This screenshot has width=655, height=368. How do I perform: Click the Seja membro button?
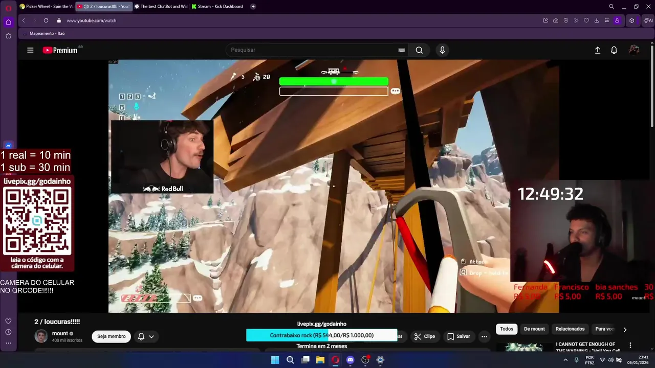(112, 336)
